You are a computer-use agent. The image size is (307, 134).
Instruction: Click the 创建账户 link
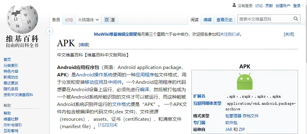283,6
